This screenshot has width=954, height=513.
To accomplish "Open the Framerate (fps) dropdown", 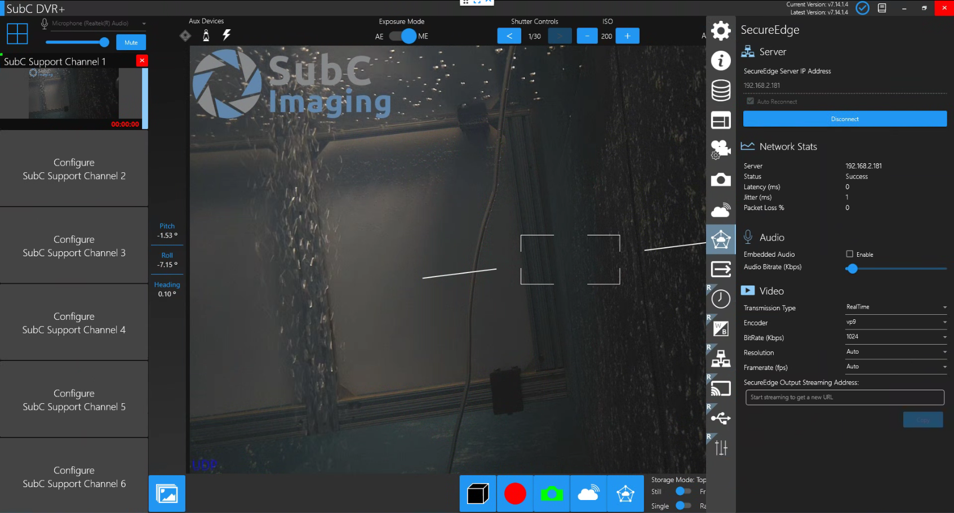I will point(896,367).
